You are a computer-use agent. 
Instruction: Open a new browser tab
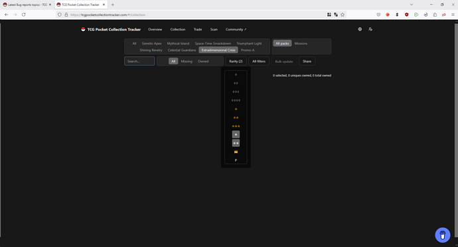(113, 5)
